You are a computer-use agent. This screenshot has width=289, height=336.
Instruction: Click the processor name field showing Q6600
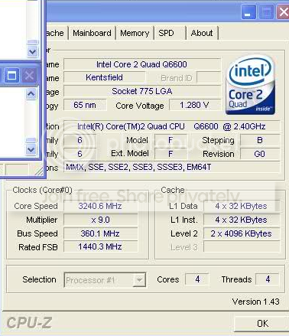coord(141,64)
